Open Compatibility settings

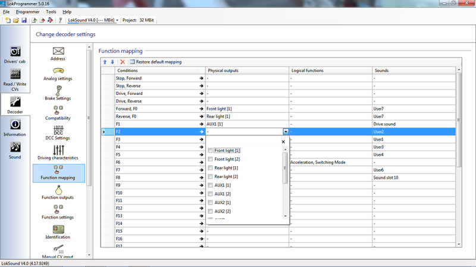pyautogui.click(x=58, y=113)
